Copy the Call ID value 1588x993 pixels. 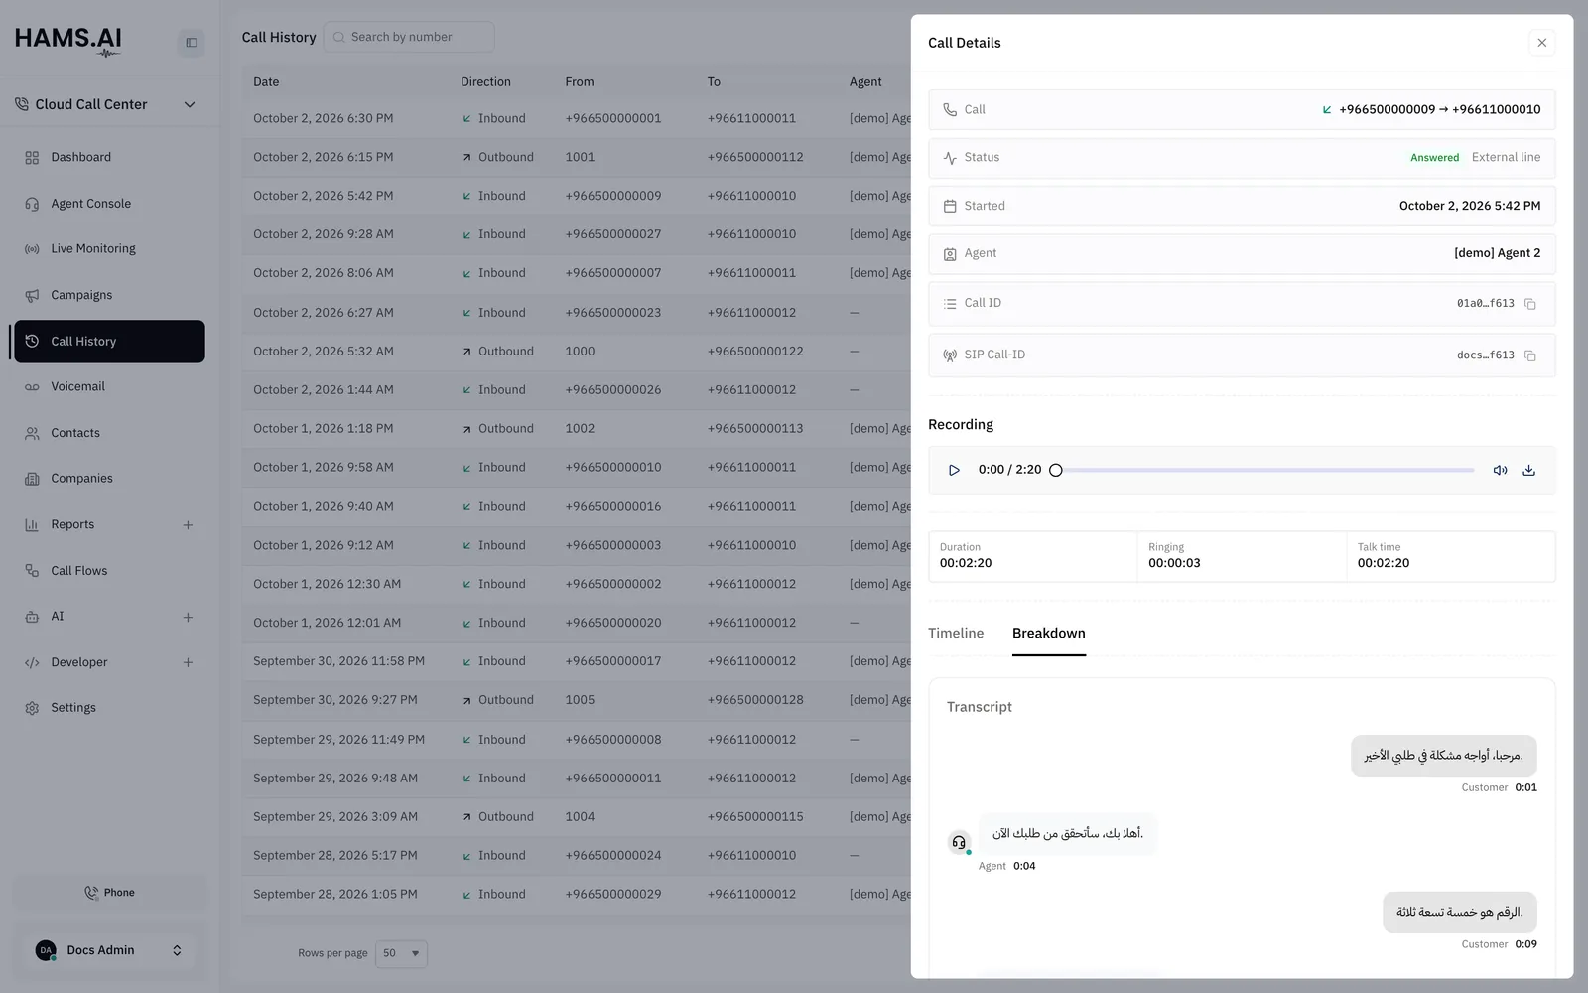pyautogui.click(x=1529, y=304)
